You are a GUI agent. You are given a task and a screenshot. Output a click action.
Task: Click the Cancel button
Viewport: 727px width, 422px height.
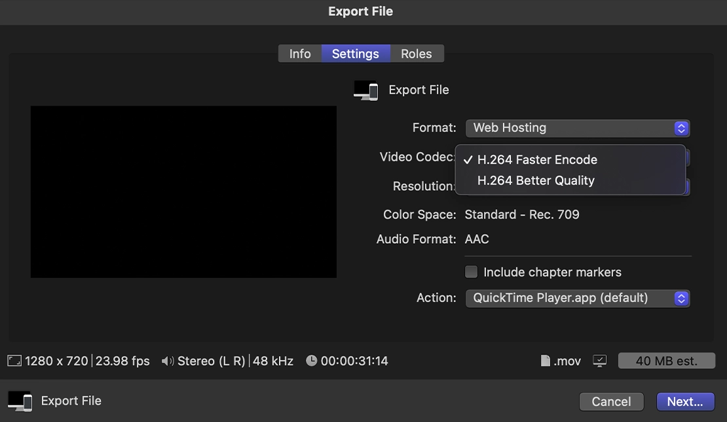coord(611,402)
